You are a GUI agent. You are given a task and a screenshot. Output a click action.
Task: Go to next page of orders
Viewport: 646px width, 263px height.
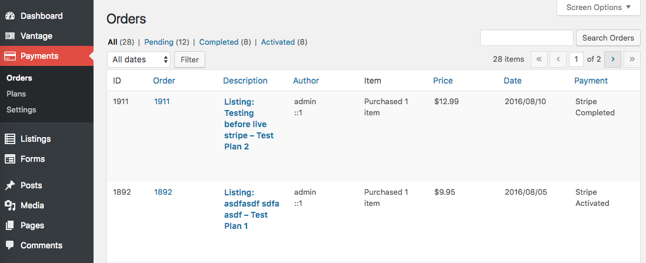click(x=613, y=59)
